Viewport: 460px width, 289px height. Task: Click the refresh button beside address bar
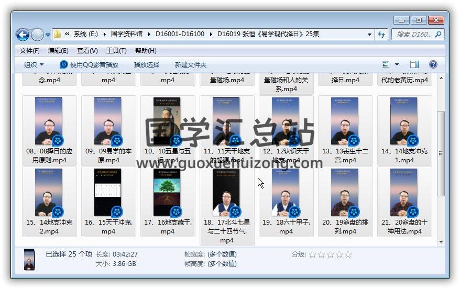(381, 35)
